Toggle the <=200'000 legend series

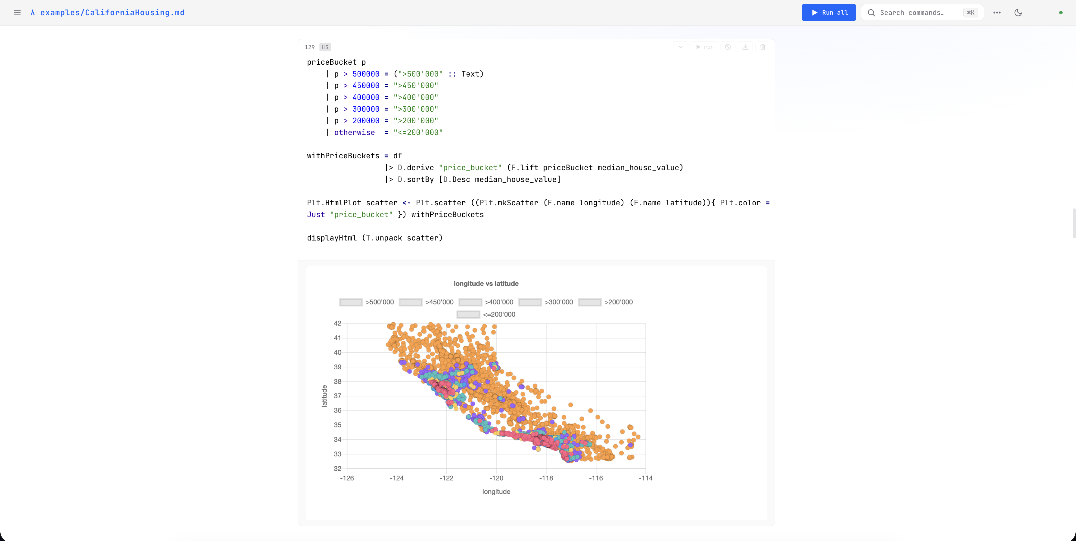click(x=486, y=314)
